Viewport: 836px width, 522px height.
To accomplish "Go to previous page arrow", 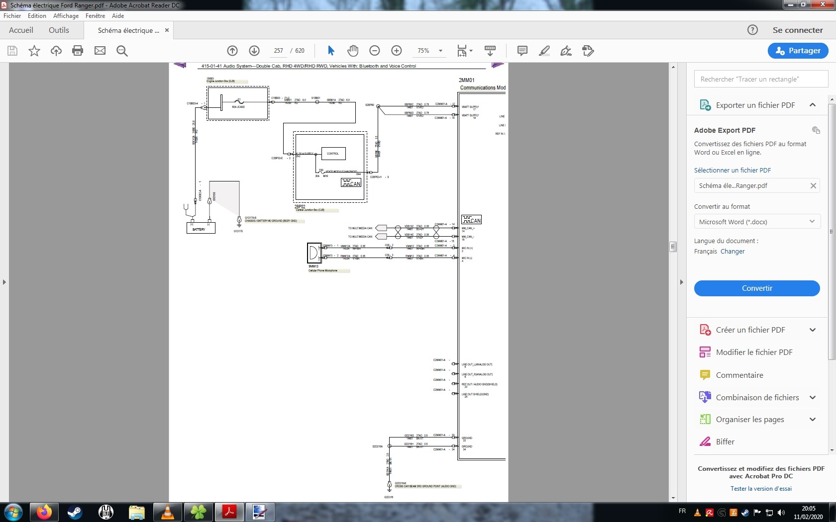I will point(232,51).
